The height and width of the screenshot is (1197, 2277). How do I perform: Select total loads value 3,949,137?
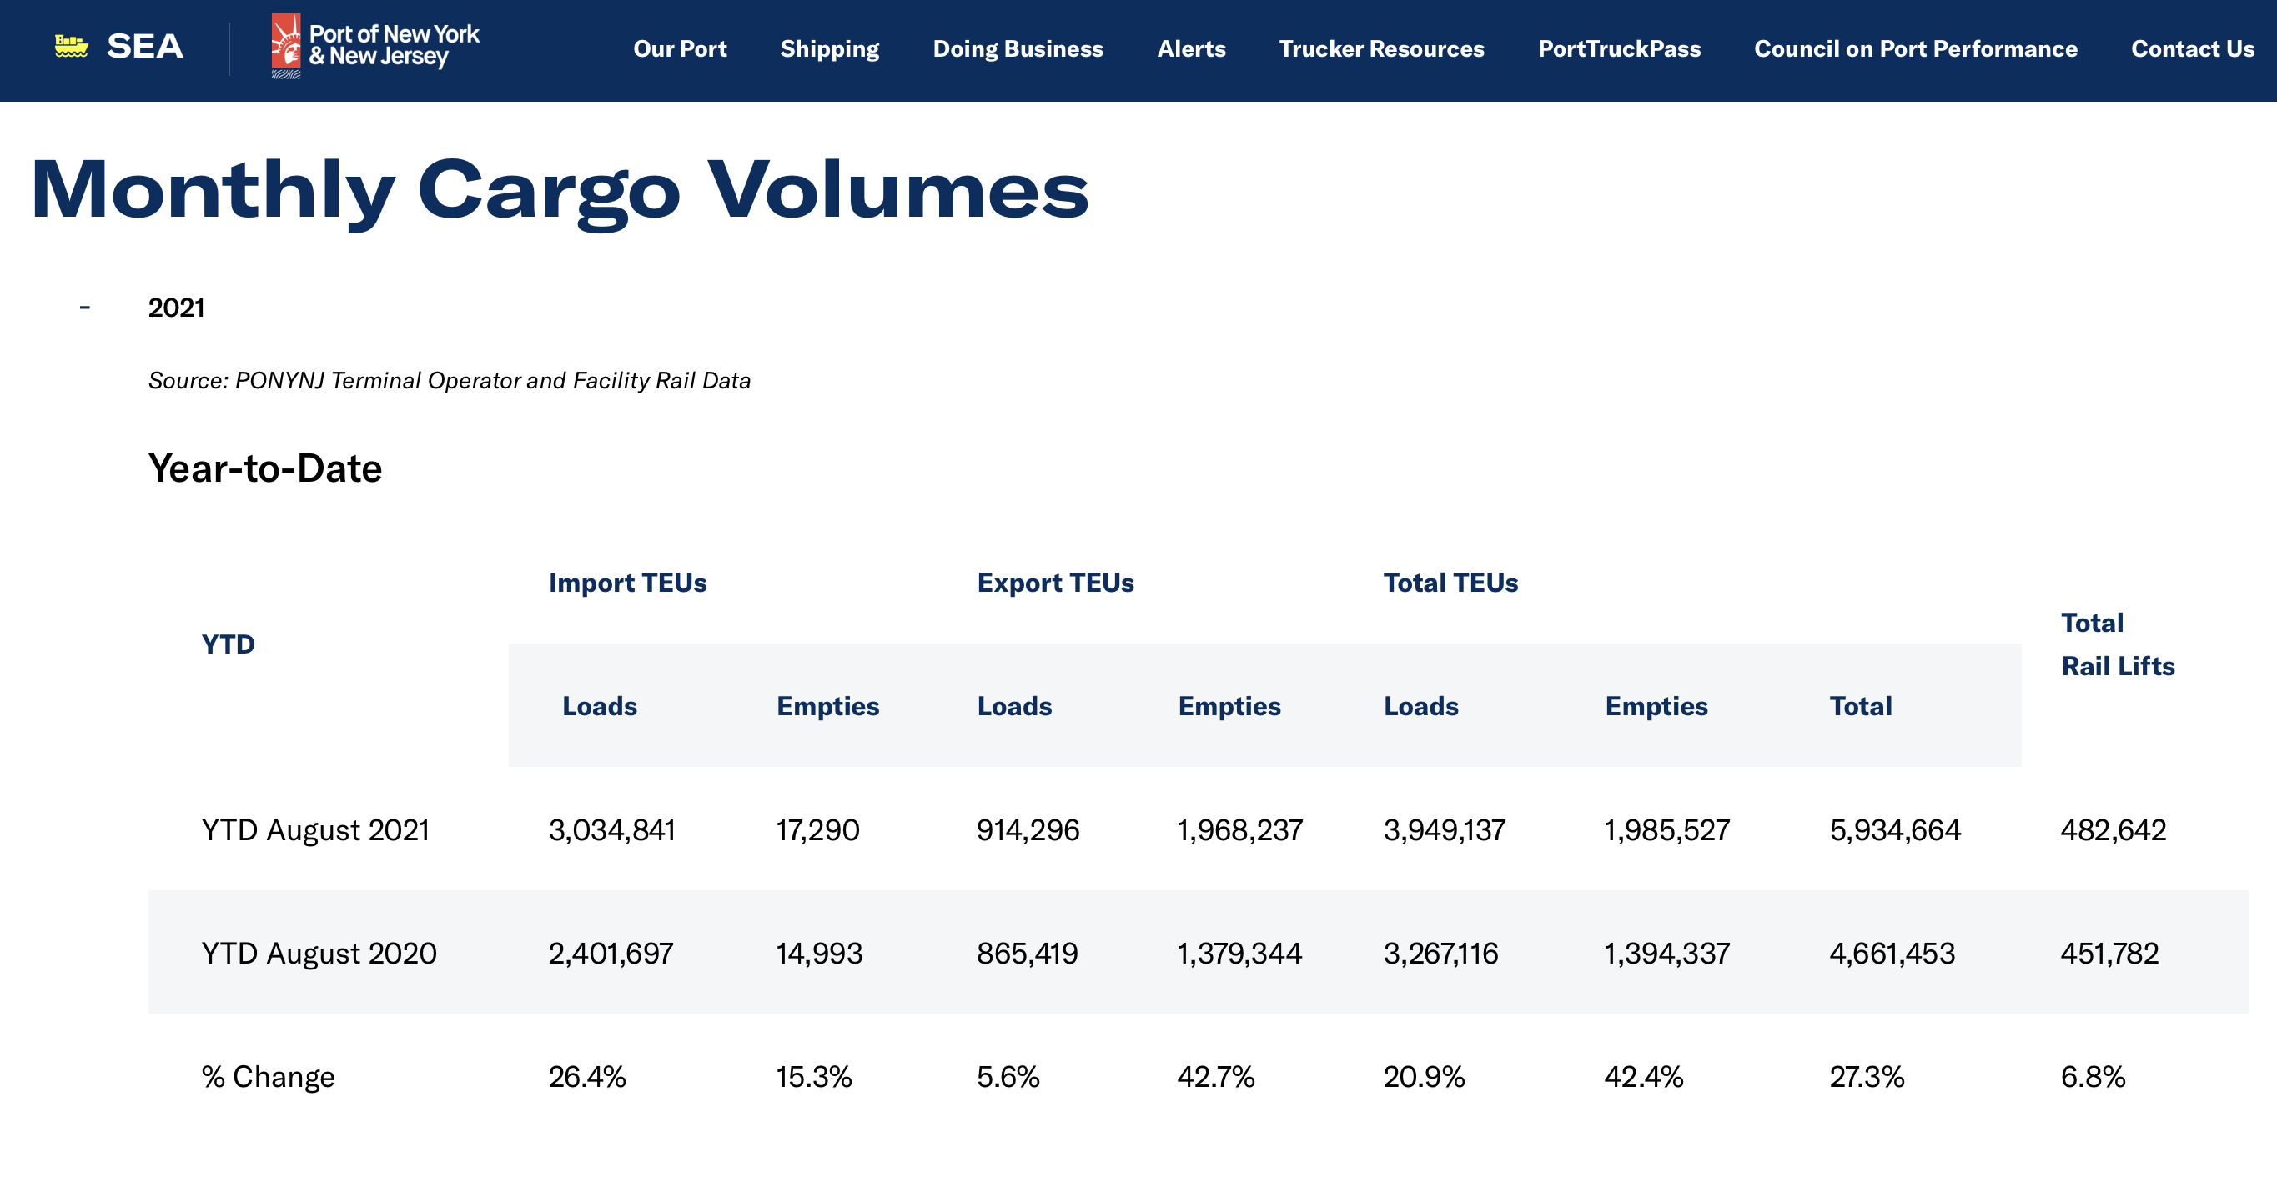point(1445,830)
